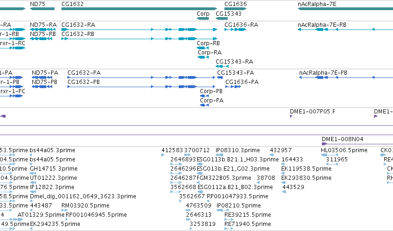Open EST ESG0112a.B21_B02.3prime
The height and width of the screenshot is (231, 393).
pos(235,187)
